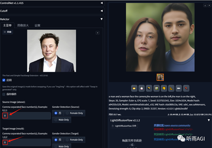Screen dimensions: 212x148
Task: Open the output images folder icon
Action: [134, 89]
